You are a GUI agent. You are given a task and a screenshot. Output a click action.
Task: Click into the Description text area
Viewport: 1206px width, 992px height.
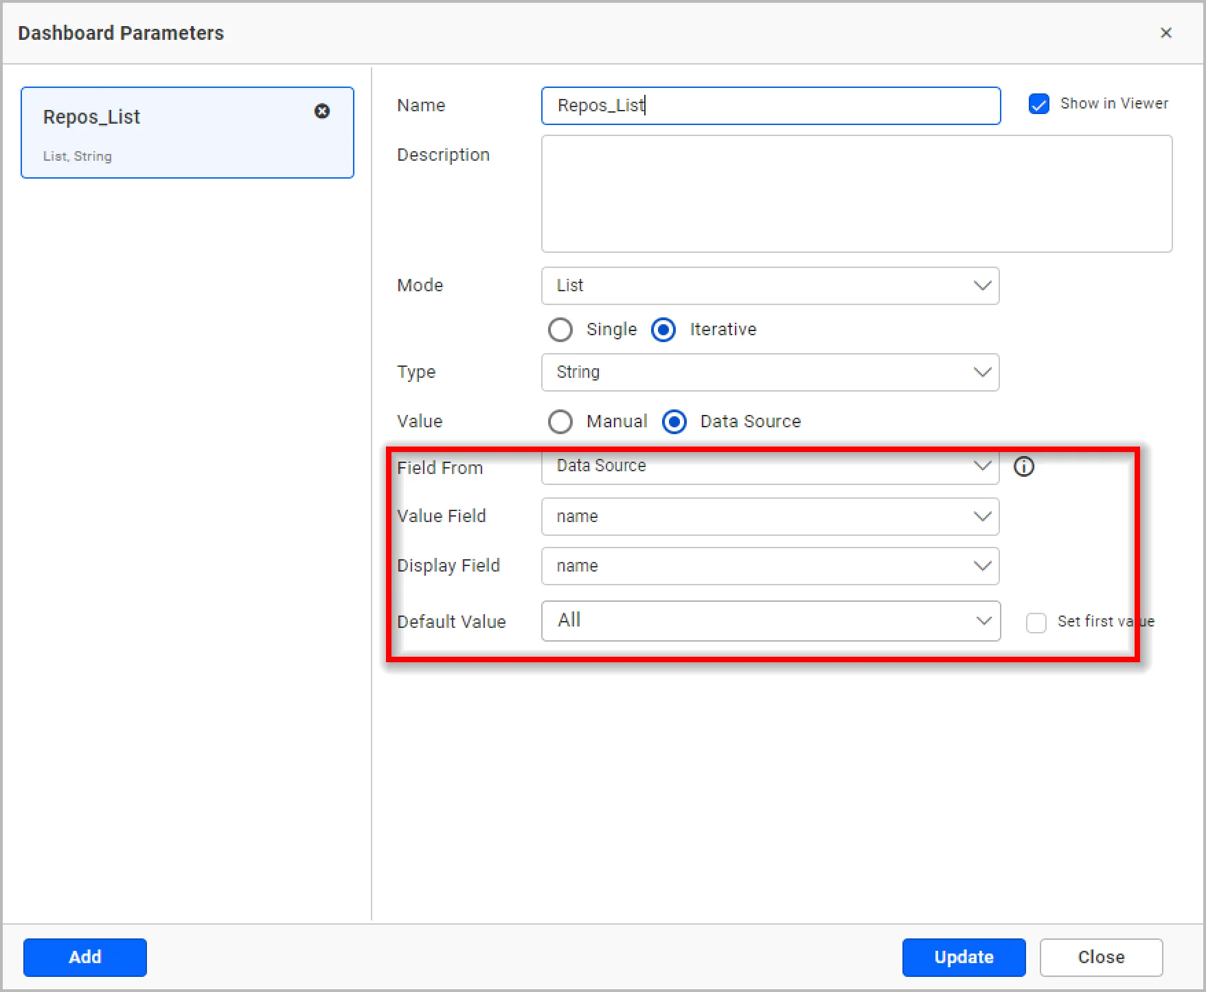pos(856,194)
